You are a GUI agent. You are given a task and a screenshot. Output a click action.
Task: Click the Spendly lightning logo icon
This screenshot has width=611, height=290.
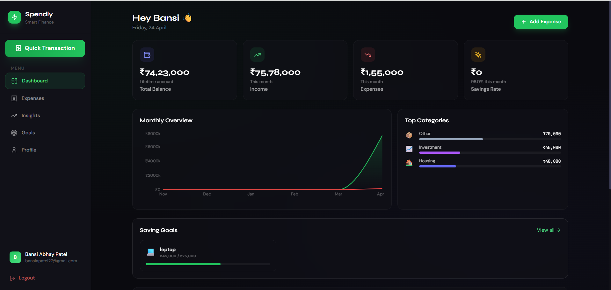tap(14, 17)
